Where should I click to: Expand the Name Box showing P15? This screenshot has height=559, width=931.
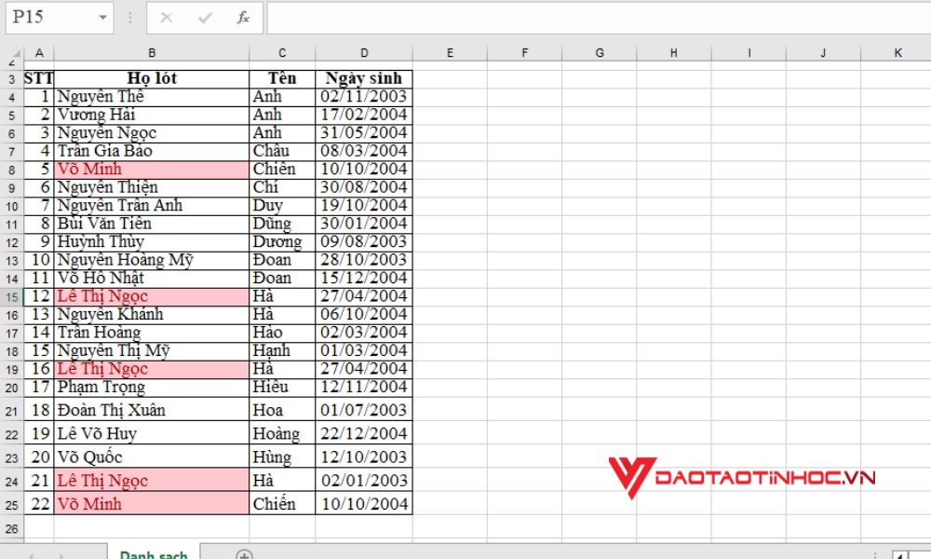pyautogui.click(x=51, y=18)
